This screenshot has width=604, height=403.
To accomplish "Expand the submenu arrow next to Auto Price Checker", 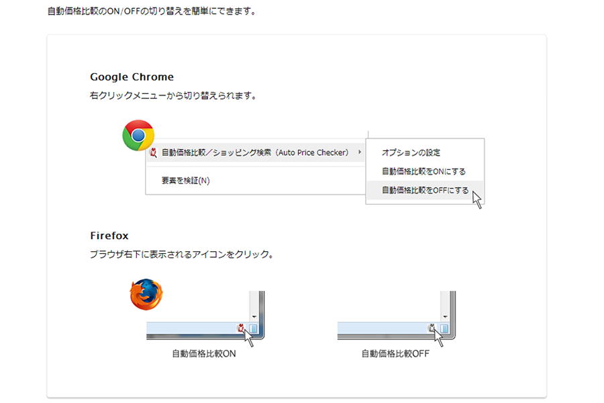I will tap(360, 152).
